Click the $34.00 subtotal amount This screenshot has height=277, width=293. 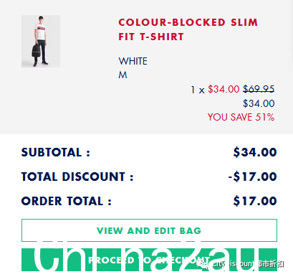255,152
